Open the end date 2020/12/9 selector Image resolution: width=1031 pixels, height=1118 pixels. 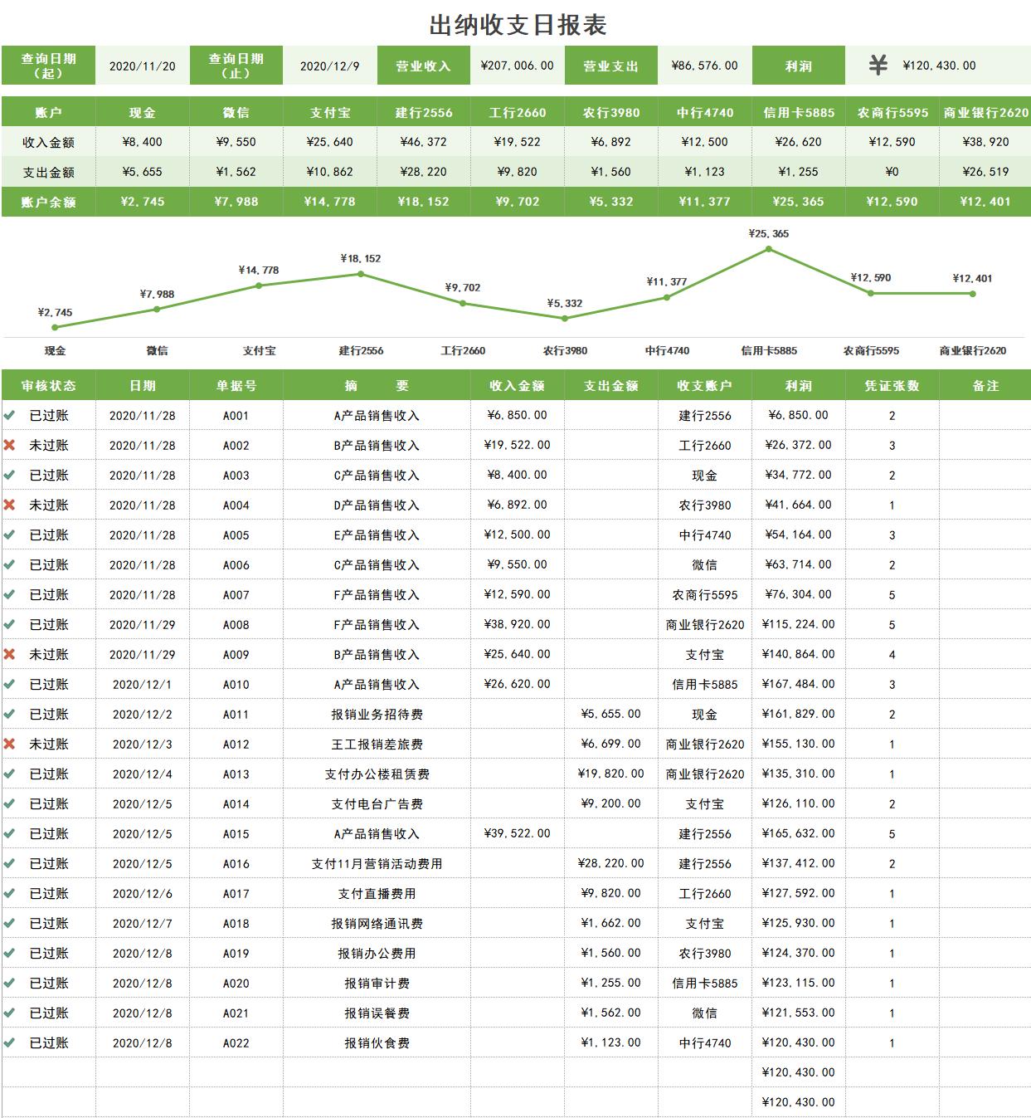pos(328,64)
